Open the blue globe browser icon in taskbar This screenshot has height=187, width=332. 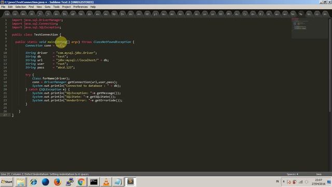(45, 182)
